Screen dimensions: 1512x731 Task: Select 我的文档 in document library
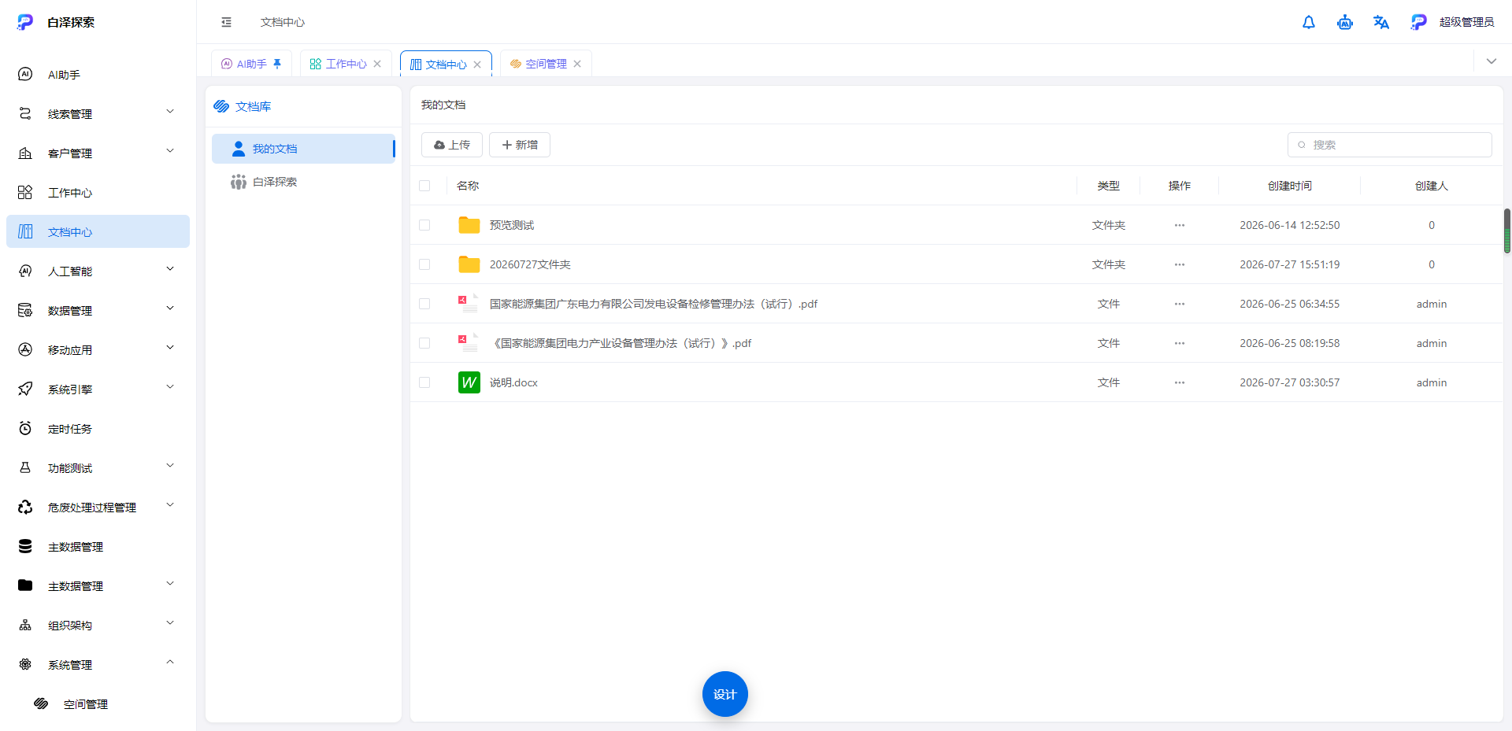click(x=303, y=149)
